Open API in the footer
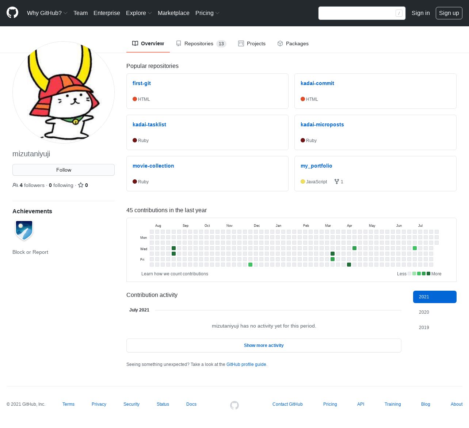469x428 pixels. tap(361, 404)
